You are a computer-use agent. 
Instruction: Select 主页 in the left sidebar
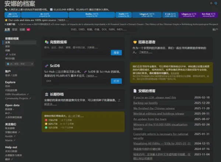(20, 42)
